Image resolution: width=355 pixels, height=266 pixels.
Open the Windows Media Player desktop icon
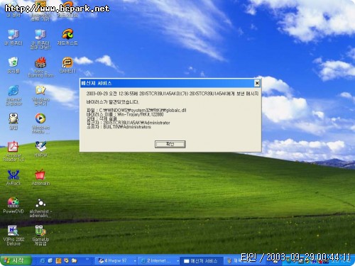click(x=40, y=123)
